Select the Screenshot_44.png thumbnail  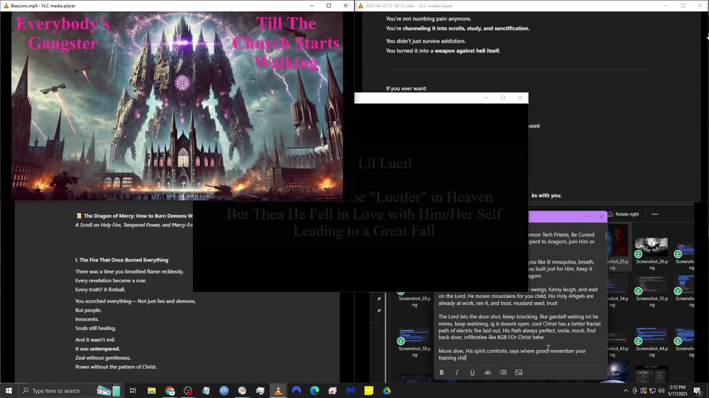click(651, 336)
